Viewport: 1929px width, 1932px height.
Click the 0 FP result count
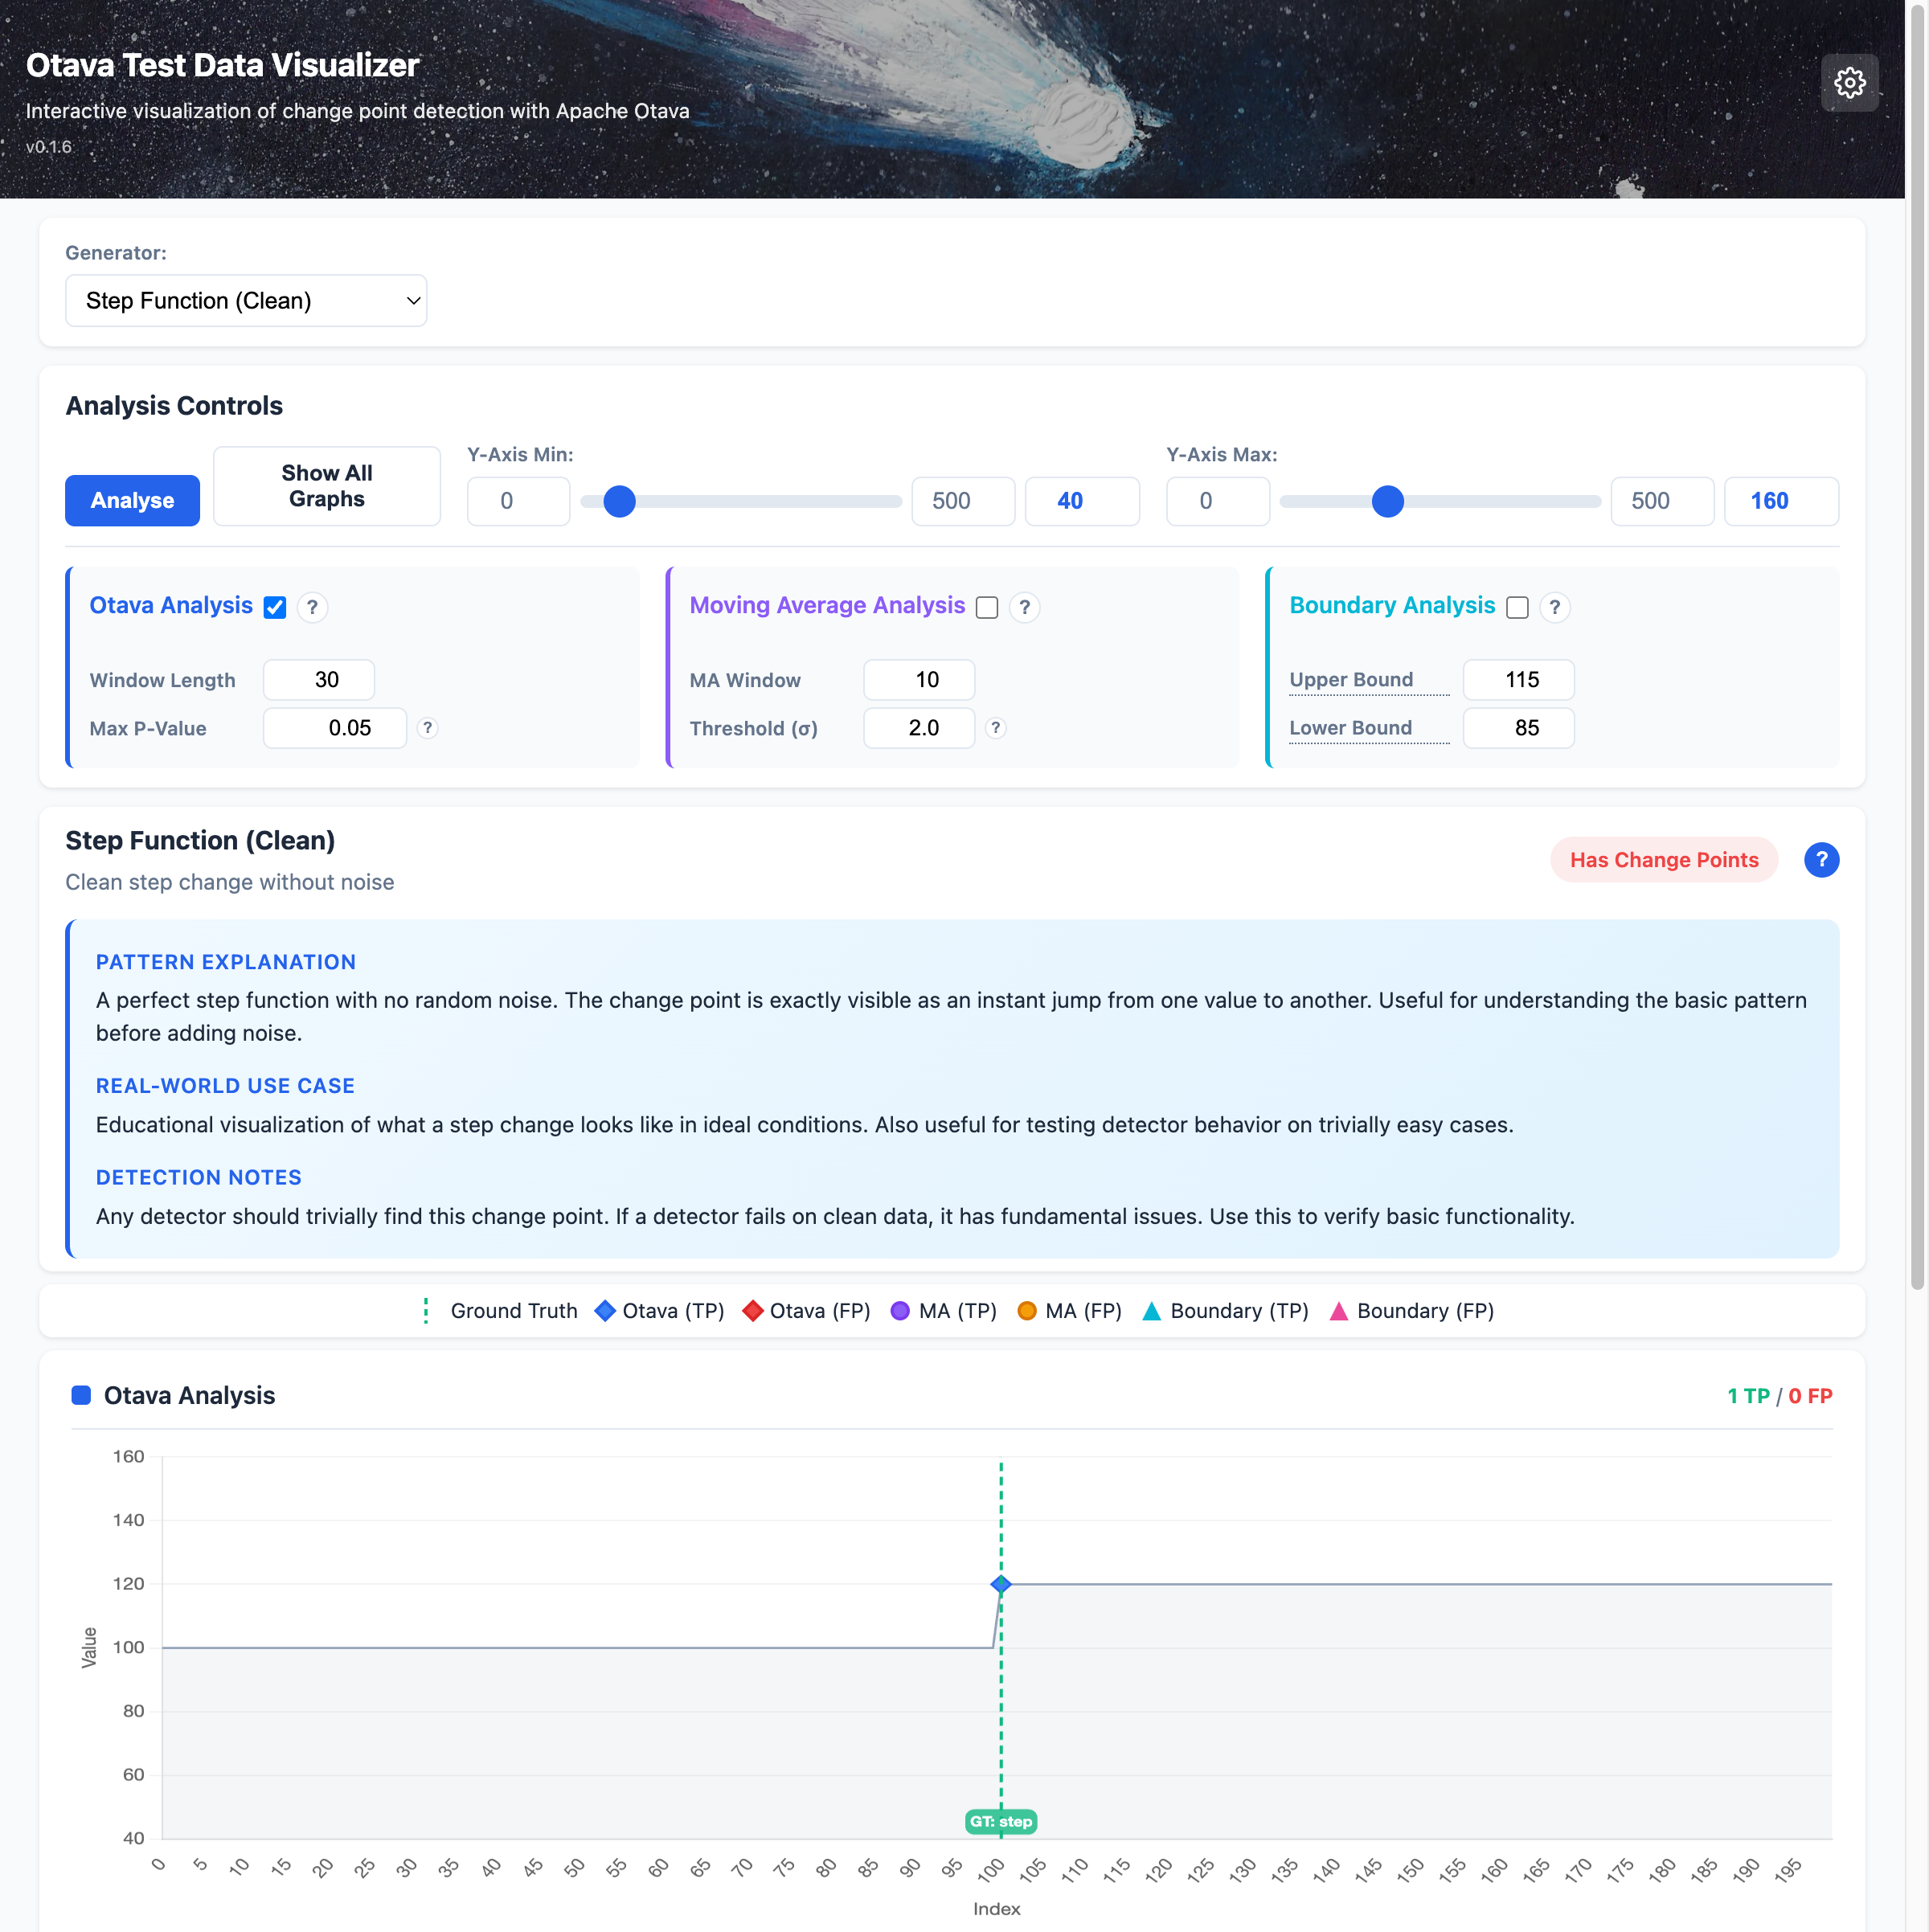(x=1810, y=1396)
